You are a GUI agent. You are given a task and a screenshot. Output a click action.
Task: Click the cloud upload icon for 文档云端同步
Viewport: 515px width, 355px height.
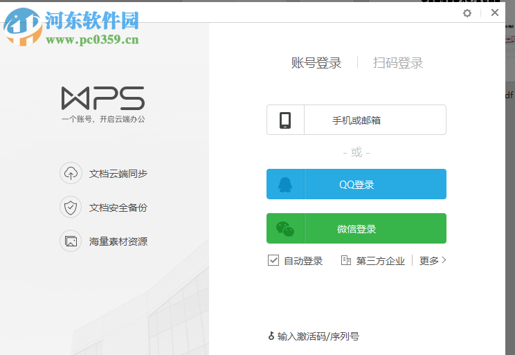point(71,173)
